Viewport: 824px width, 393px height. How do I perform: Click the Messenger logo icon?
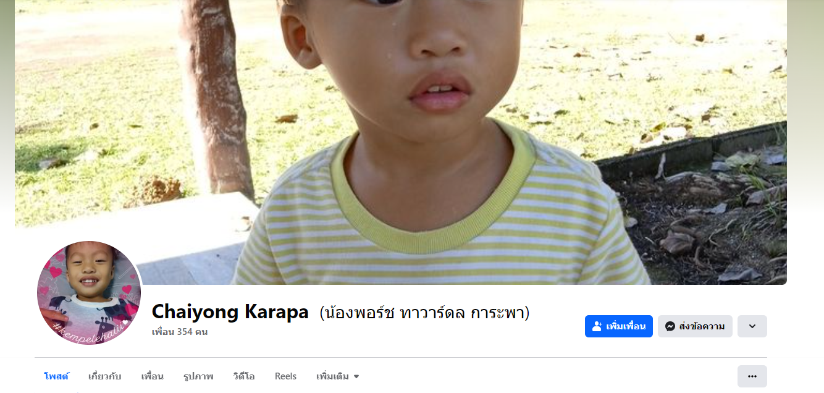pyautogui.click(x=670, y=326)
